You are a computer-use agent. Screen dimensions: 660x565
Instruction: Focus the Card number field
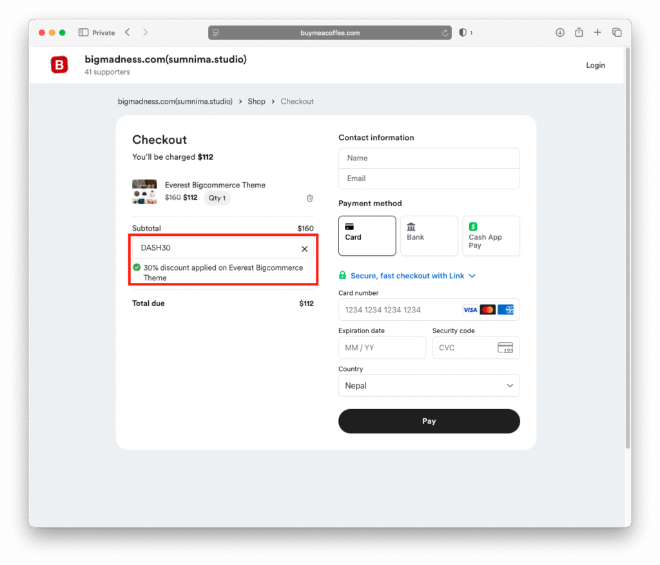400,310
